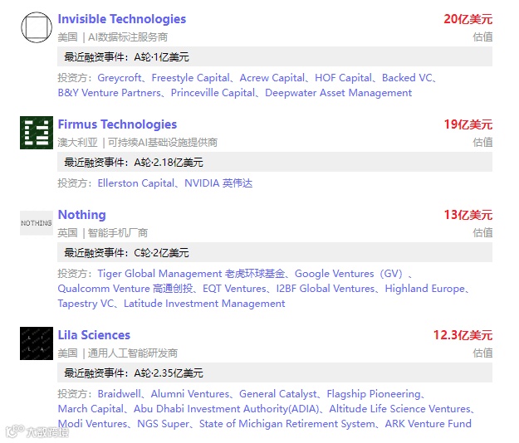The height and width of the screenshot is (443, 519).
Task: Open the Nothing company title link
Action: point(81,215)
